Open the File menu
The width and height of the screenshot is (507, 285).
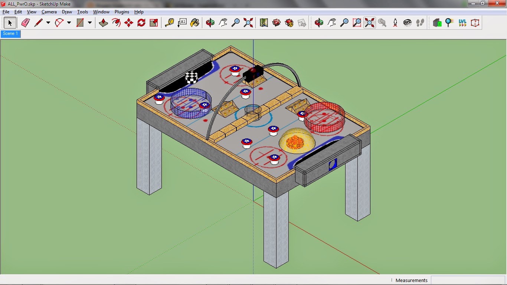[x=6, y=12]
